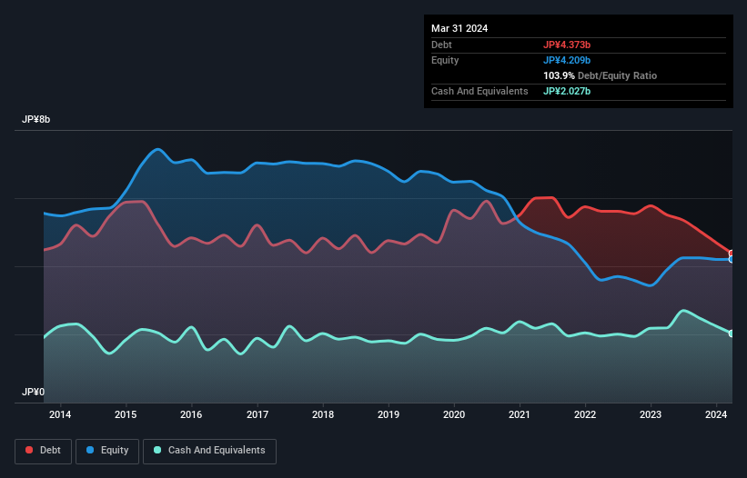Click the teal Cash And Equivalents legend dot
Screen dimensions: 747x478
coord(157,450)
